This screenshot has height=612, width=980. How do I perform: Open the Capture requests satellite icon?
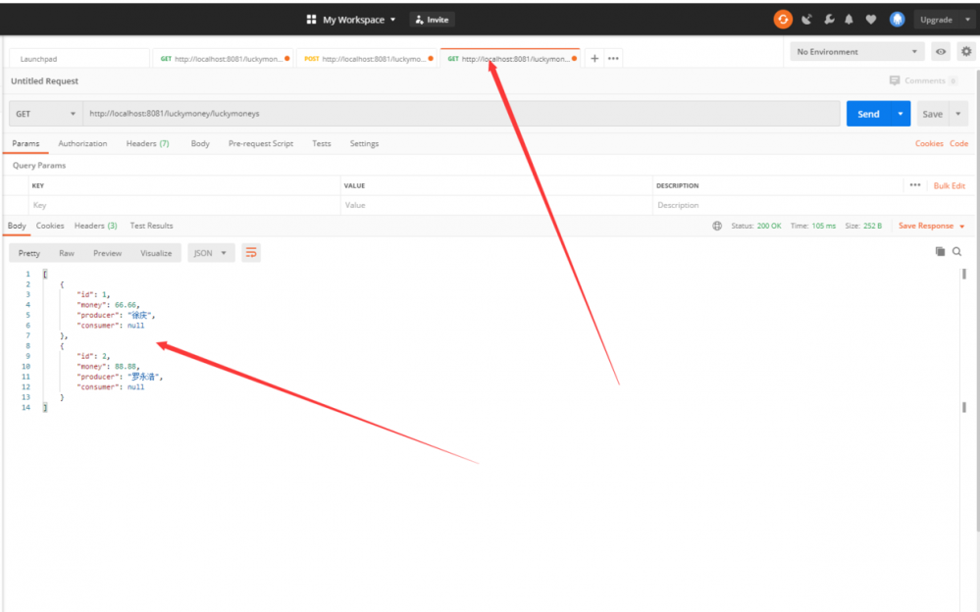coord(805,19)
